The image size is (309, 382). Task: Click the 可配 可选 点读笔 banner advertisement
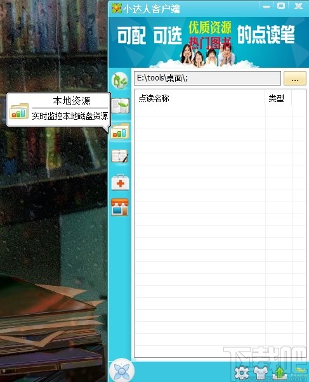point(209,42)
